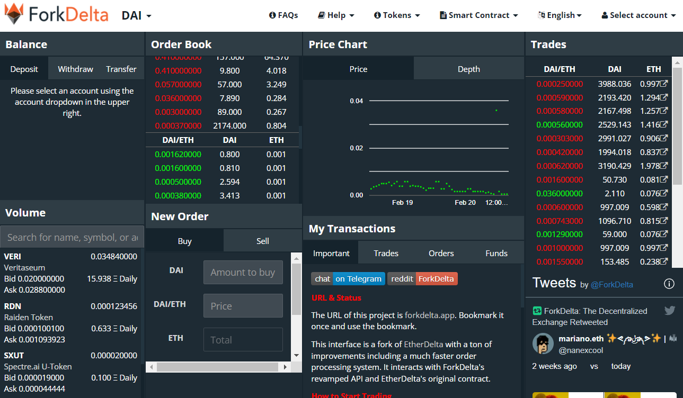Open the Trades tab in My Transactions
This screenshot has width=683, height=398.
[386, 253]
